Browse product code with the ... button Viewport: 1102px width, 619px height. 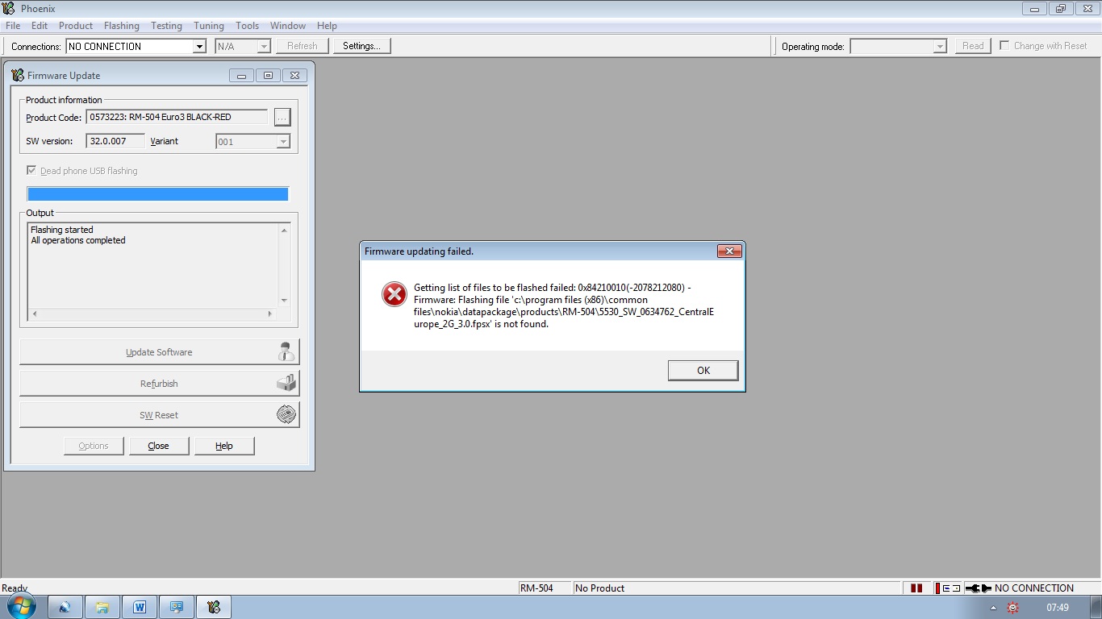point(282,117)
